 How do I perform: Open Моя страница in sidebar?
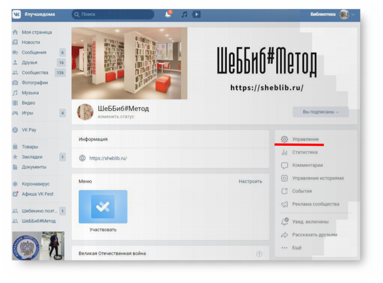[37, 32]
